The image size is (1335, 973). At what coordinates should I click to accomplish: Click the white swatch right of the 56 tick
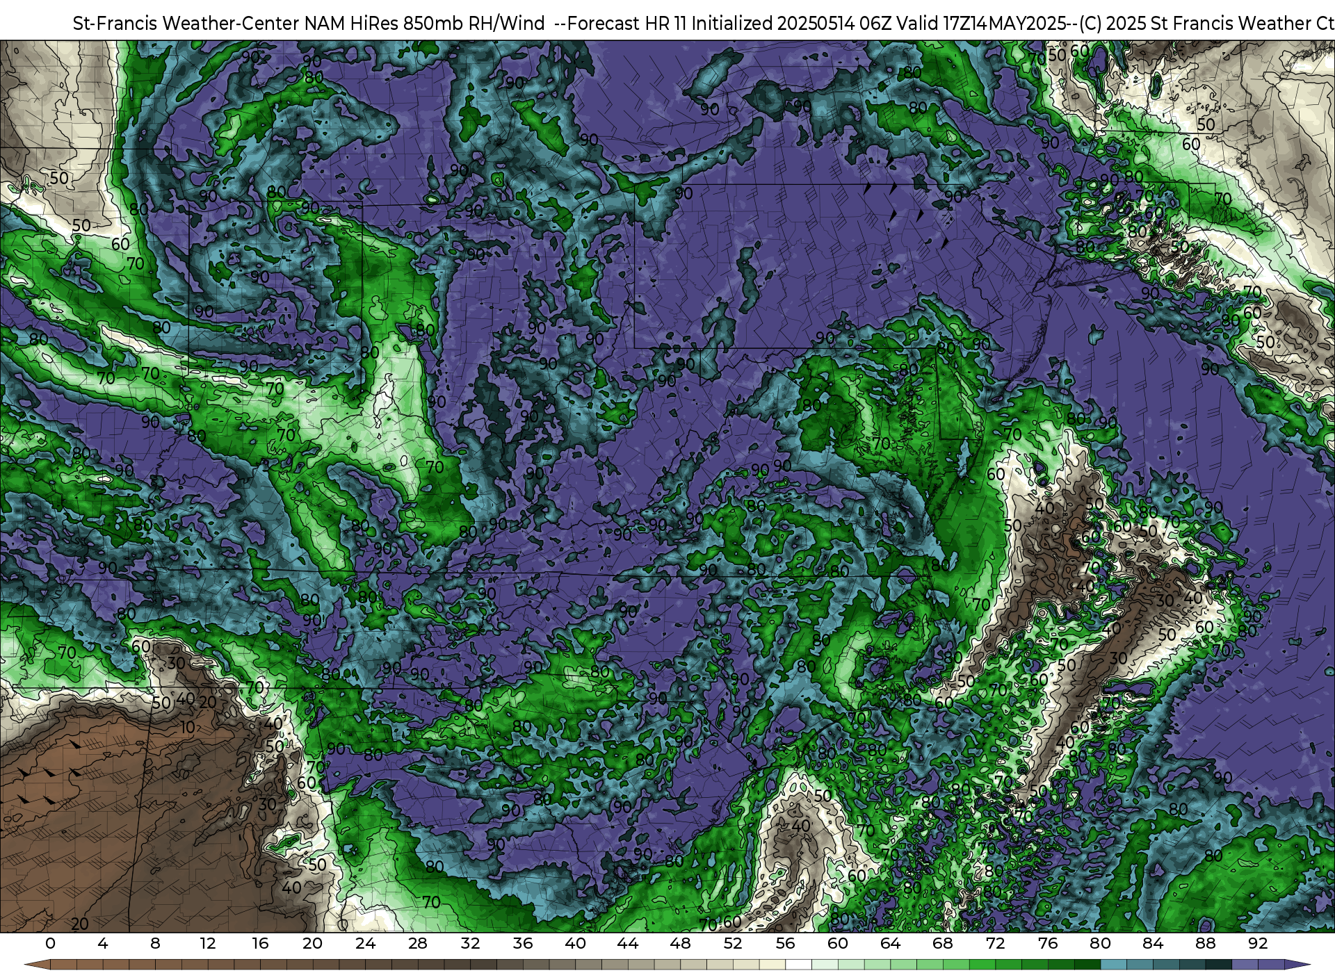tap(798, 965)
